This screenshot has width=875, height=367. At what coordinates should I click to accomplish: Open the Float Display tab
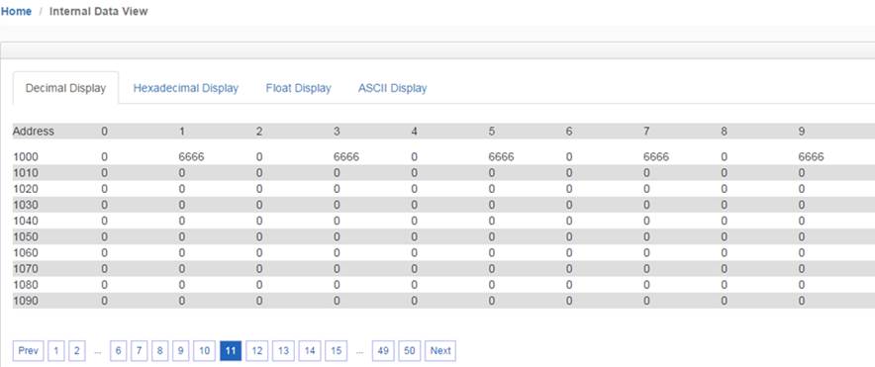coord(299,88)
